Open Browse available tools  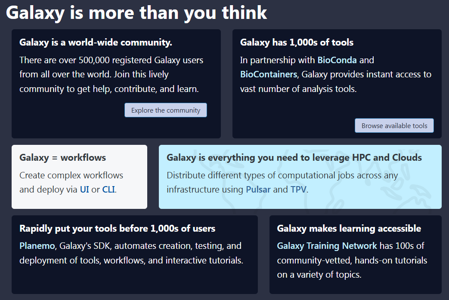[x=394, y=126]
